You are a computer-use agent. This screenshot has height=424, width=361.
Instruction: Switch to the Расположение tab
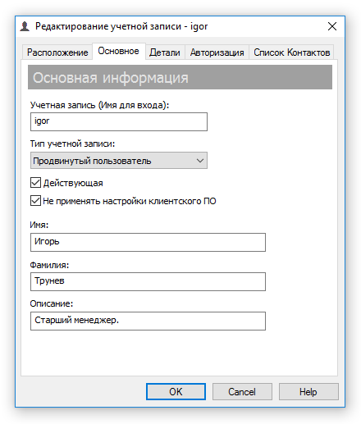point(57,52)
